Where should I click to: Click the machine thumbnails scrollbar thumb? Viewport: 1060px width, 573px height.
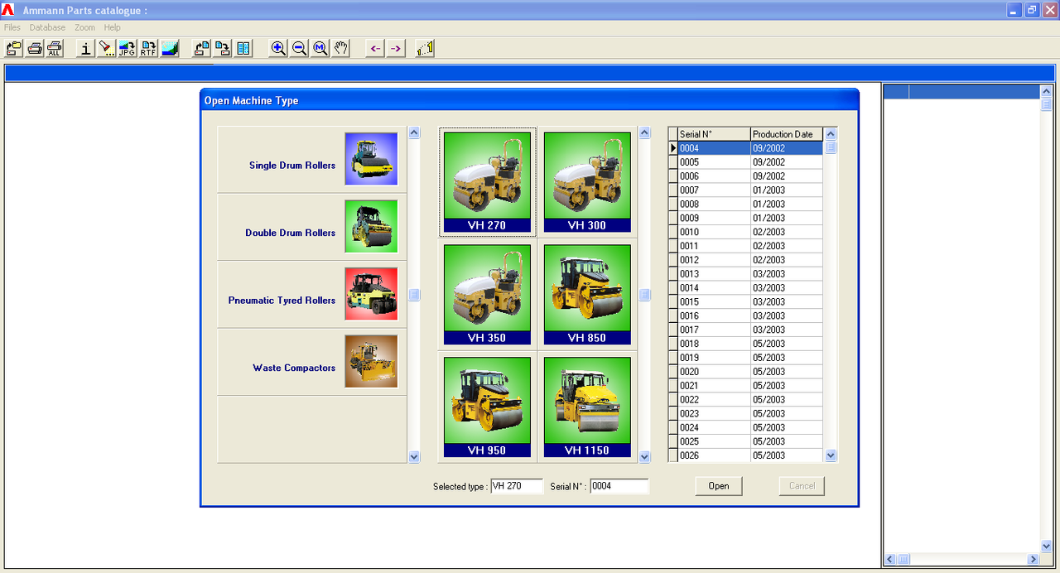(x=645, y=295)
